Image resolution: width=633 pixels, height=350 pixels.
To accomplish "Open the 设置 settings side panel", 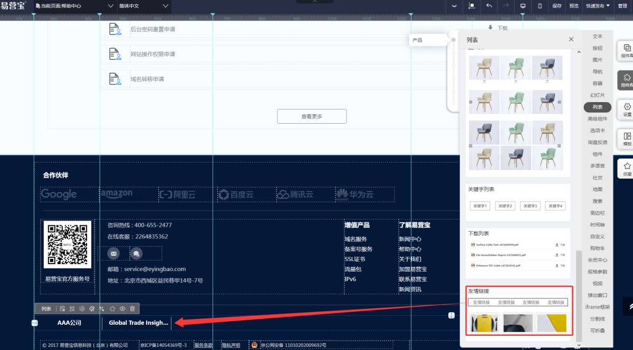I will [627, 109].
